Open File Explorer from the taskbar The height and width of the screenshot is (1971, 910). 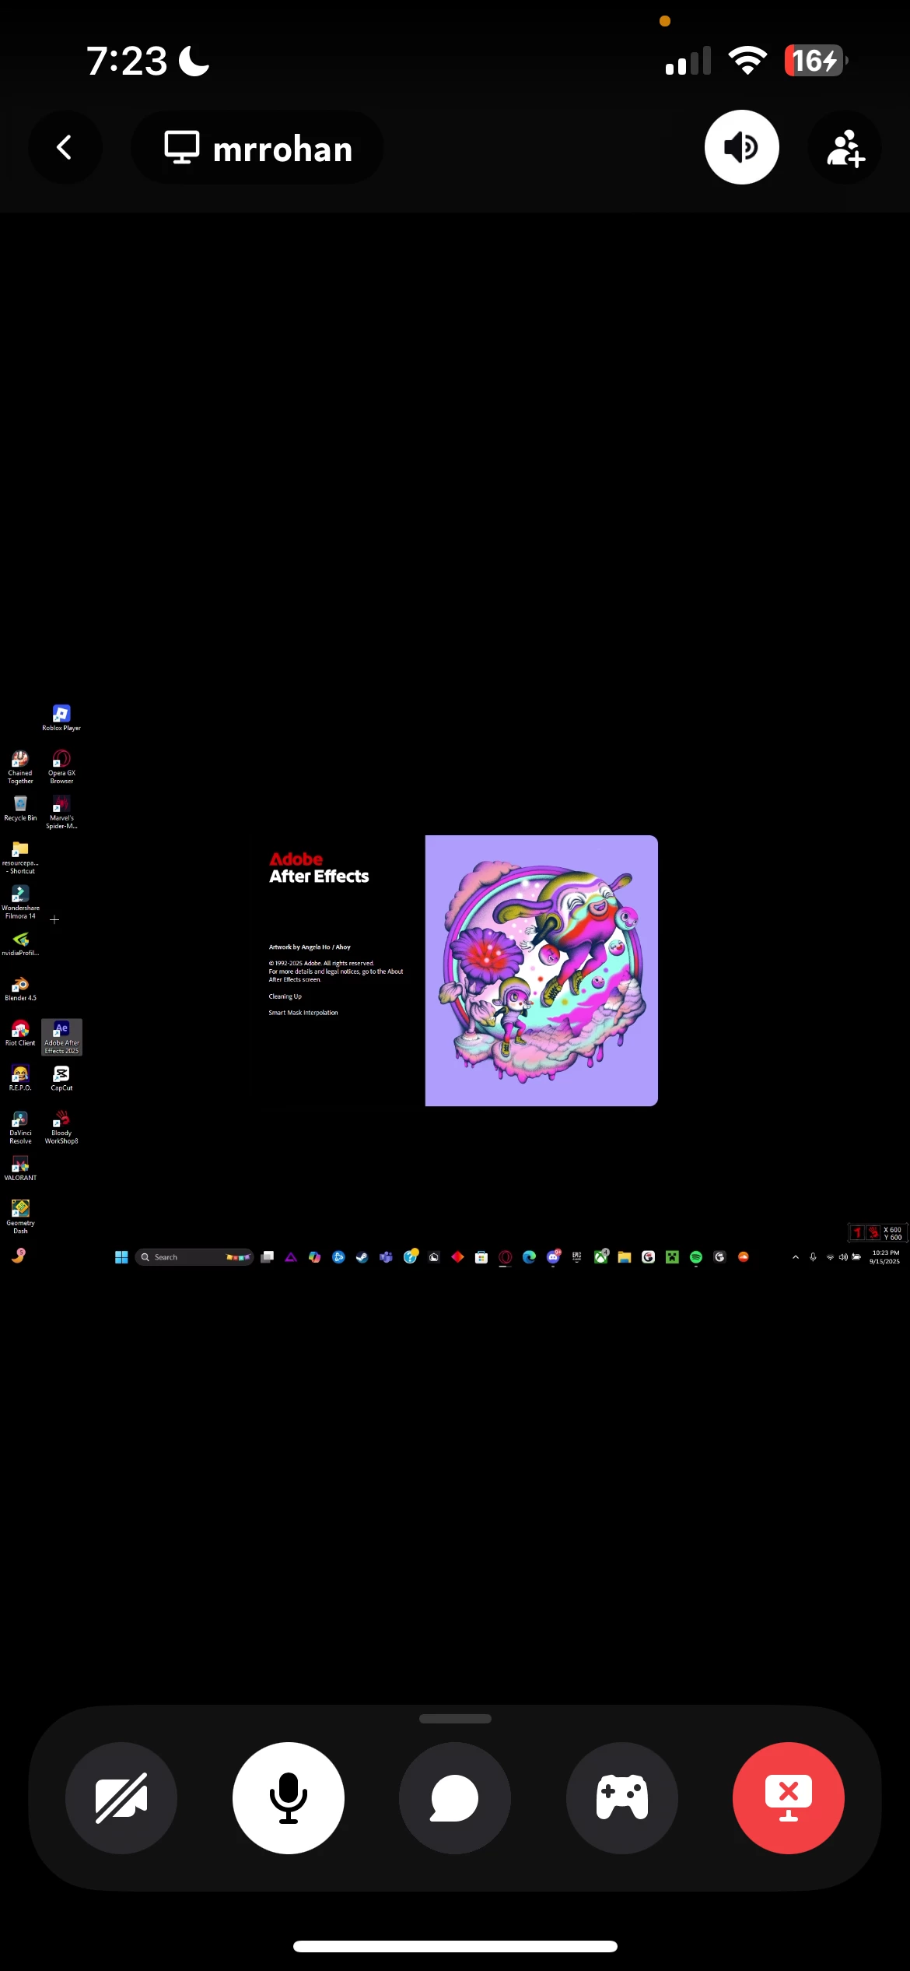click(625, 1257)
